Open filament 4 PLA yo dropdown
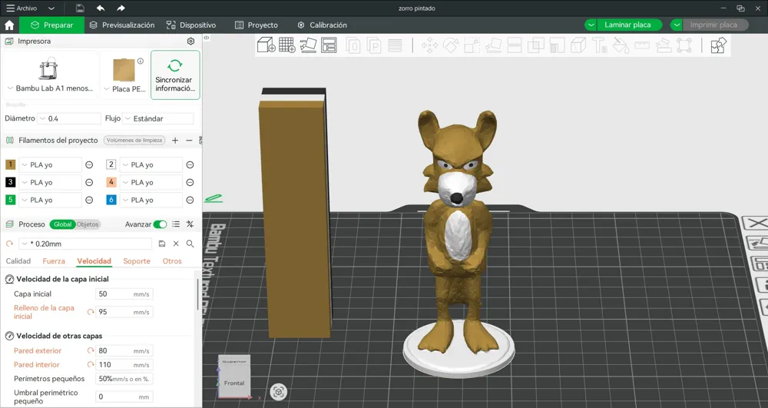 (x=151, y=183)
